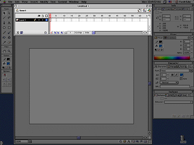This screenshot has width=194, height=145.
Task: Toggle the Onion Skin button
Action: (x=55, y=32)
